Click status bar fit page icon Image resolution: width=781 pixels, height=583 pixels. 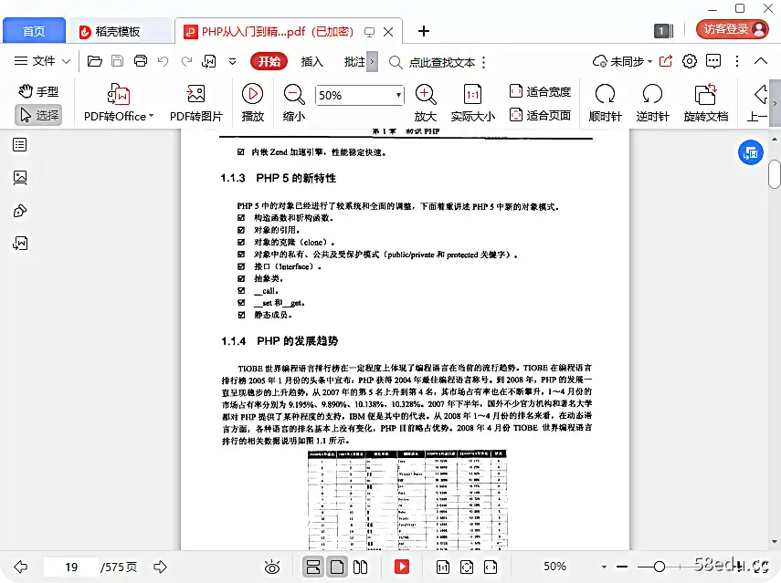click(x=467, y=567)
